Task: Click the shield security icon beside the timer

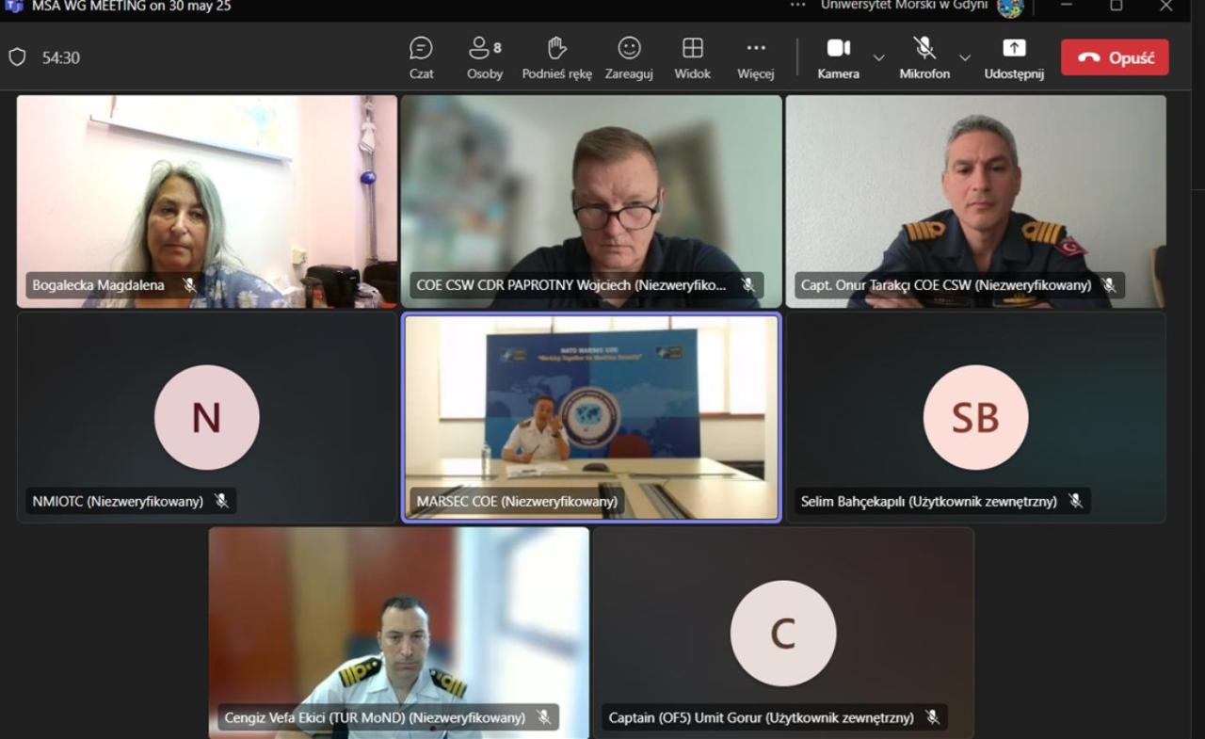Action: pos(17,57)
